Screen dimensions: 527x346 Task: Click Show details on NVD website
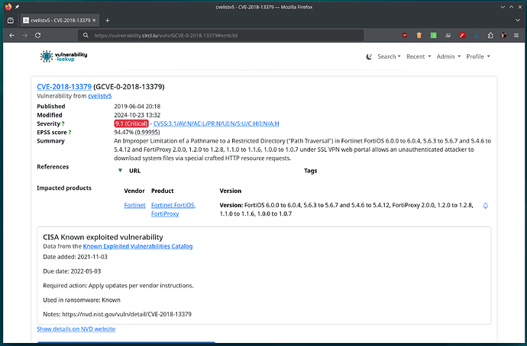[76, 329]
